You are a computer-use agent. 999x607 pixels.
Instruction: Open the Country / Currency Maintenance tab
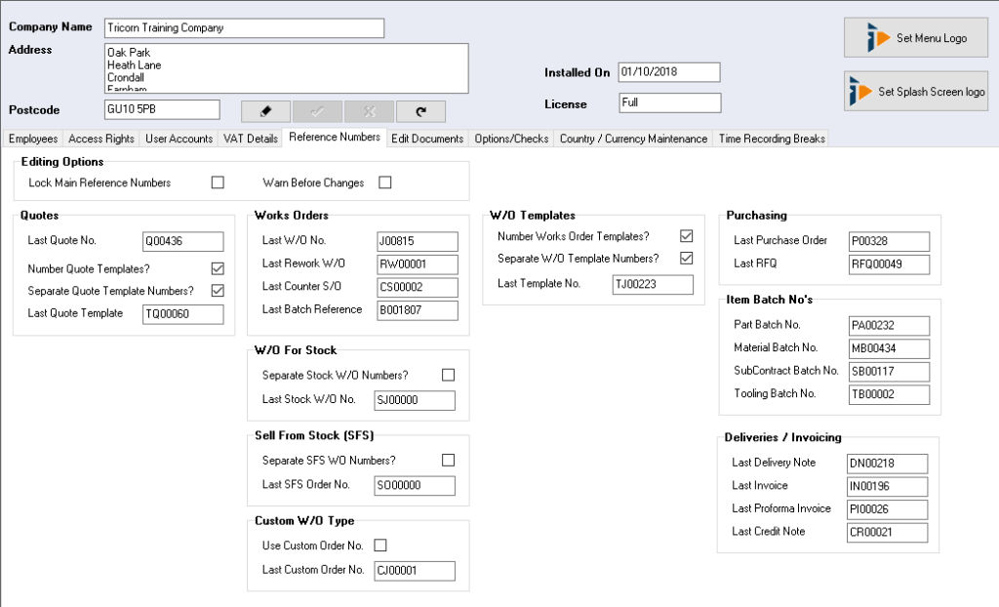[x=633, y=139]
